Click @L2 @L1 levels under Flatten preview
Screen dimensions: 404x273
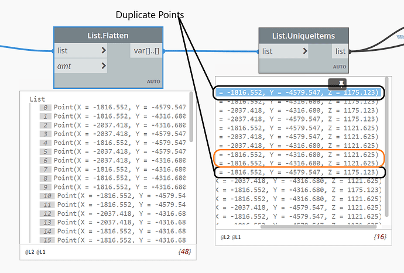tap(35, 252)
